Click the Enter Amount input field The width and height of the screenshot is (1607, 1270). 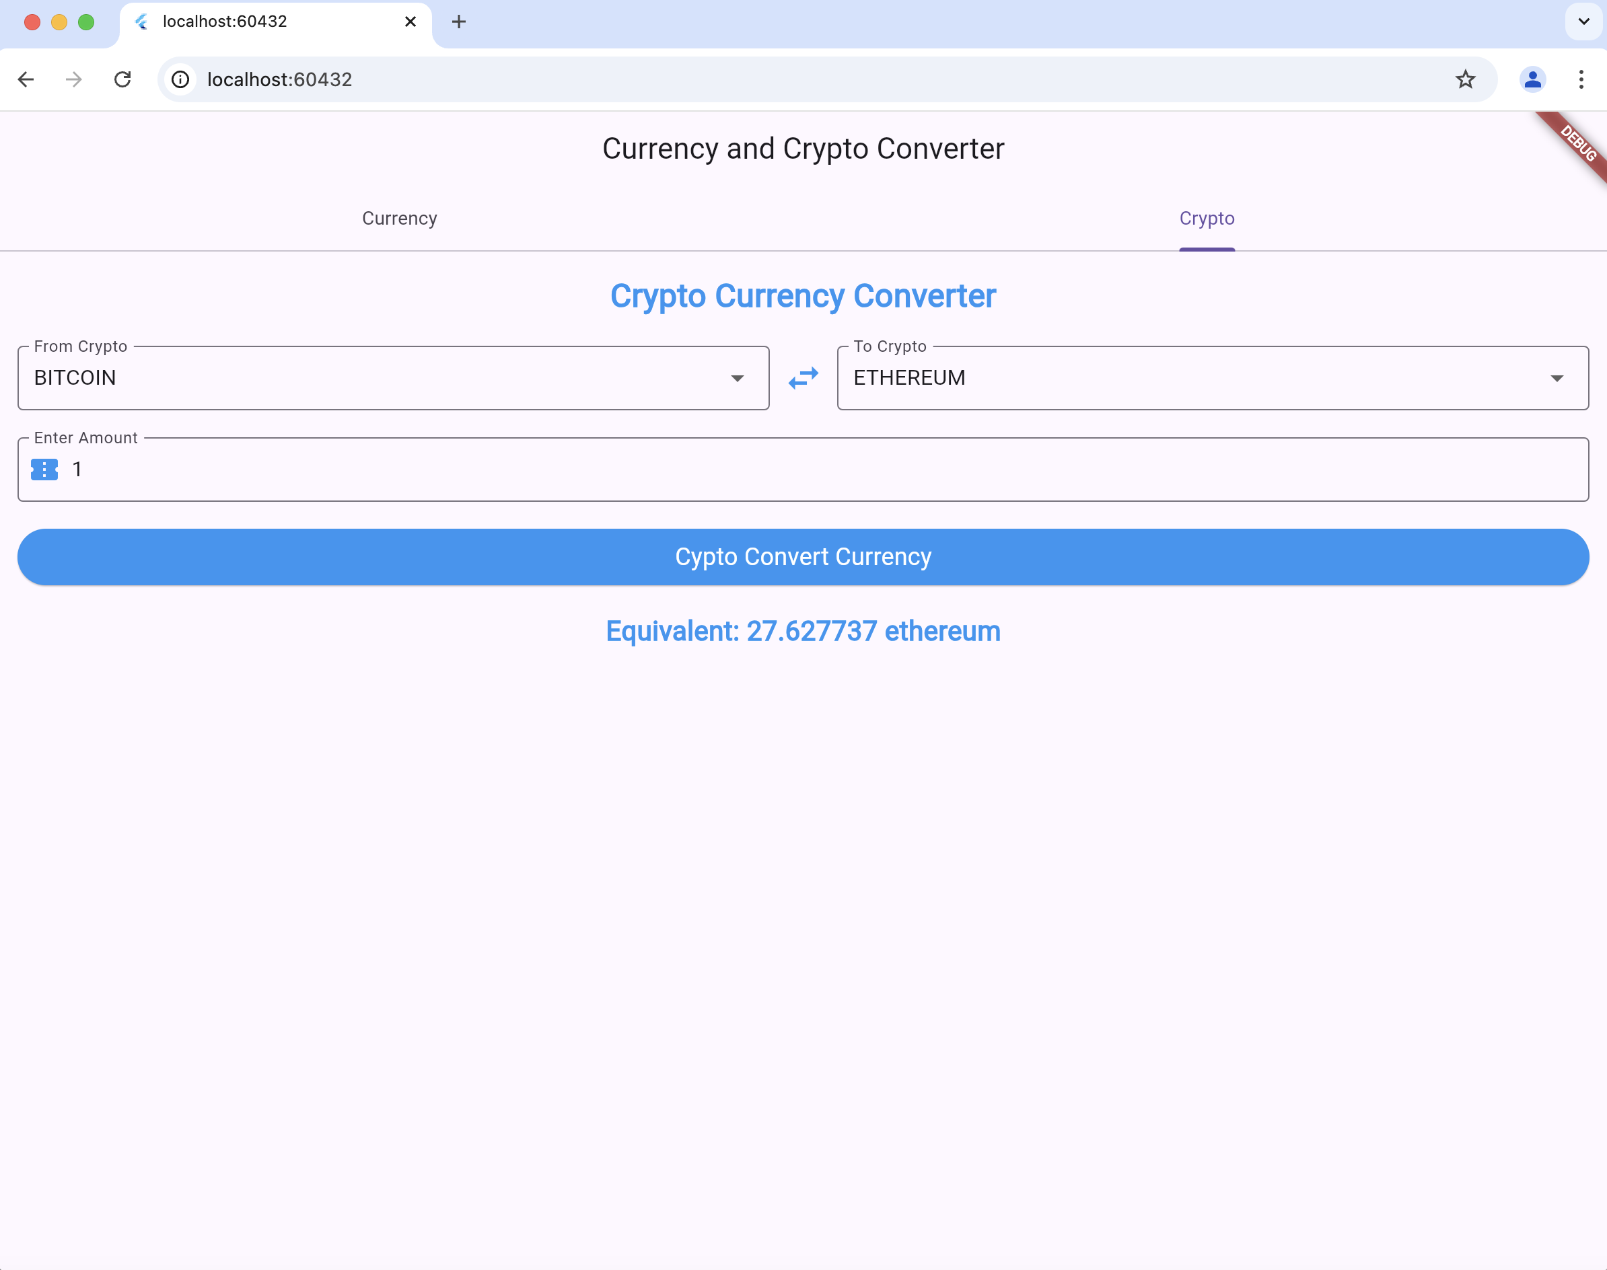click(x=818, y=469)
